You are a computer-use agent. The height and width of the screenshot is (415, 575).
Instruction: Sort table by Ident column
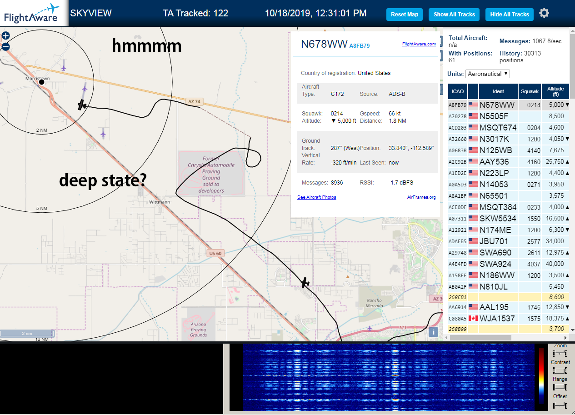coord(498,91)
